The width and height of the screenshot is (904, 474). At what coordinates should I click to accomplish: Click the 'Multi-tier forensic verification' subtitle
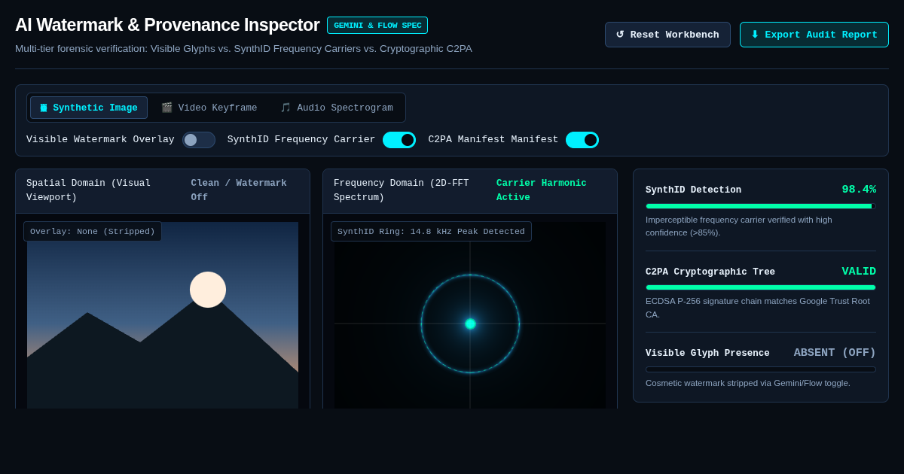[243, 48]
